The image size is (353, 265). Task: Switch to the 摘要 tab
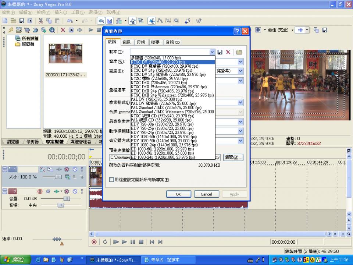pos(155,42)
